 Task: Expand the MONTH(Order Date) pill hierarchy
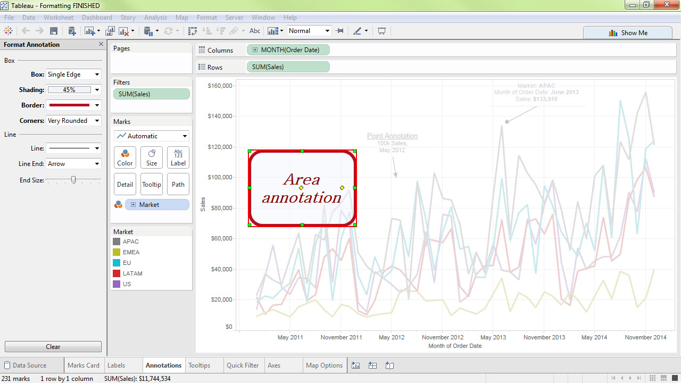click(255, 50)
